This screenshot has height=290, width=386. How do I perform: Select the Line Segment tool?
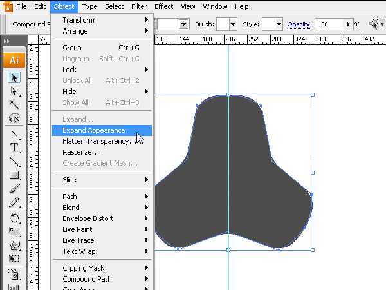[14, 161]
